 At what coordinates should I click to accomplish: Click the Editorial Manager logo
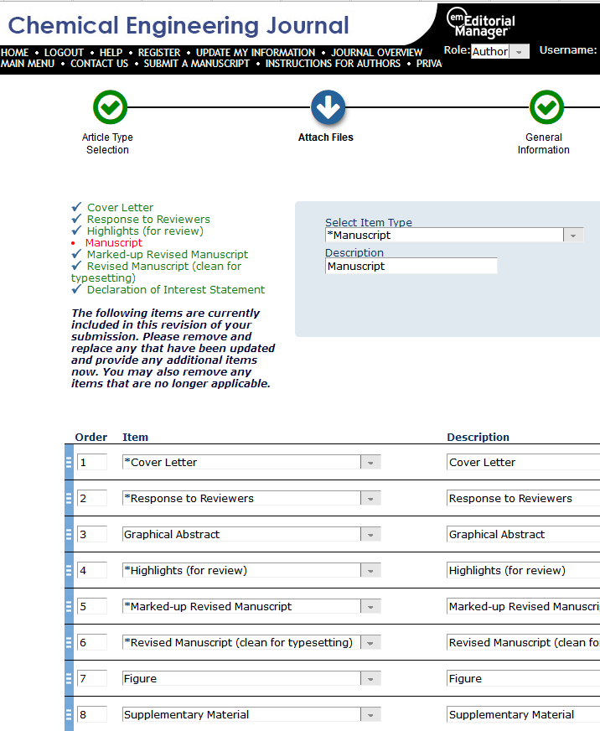[x=480, y=23]
